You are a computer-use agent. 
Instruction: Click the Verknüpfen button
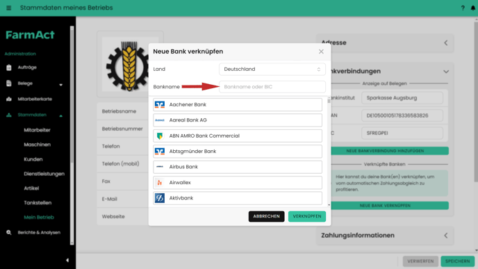pyautogui.click(x=307, y=216)
